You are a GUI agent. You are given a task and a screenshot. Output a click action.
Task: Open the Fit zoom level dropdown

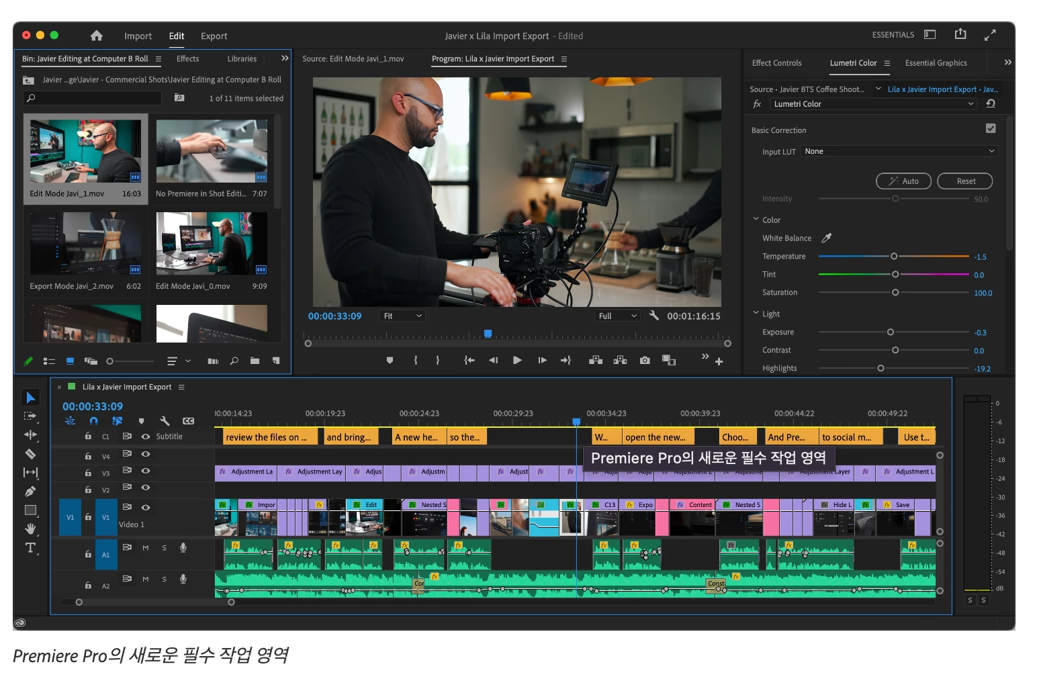coord(402,316)
